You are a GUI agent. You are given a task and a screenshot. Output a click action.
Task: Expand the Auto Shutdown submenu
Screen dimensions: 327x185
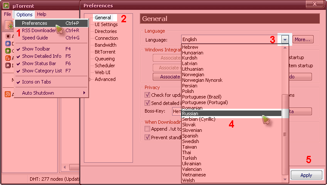(51, 93)
